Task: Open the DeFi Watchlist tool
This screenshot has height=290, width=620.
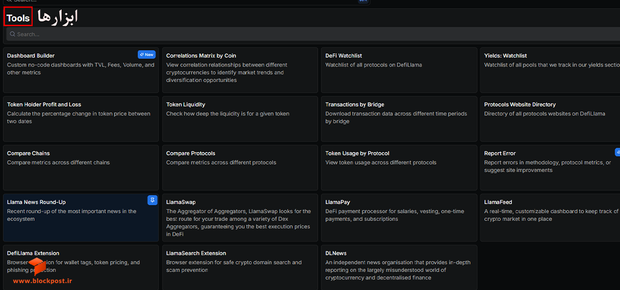Action: pyautogui.click(x=399, y=70)
